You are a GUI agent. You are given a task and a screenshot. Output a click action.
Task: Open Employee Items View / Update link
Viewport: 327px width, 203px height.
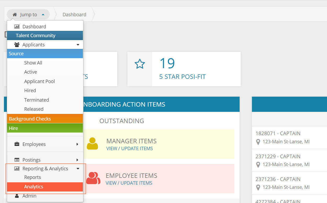(129, 183)
